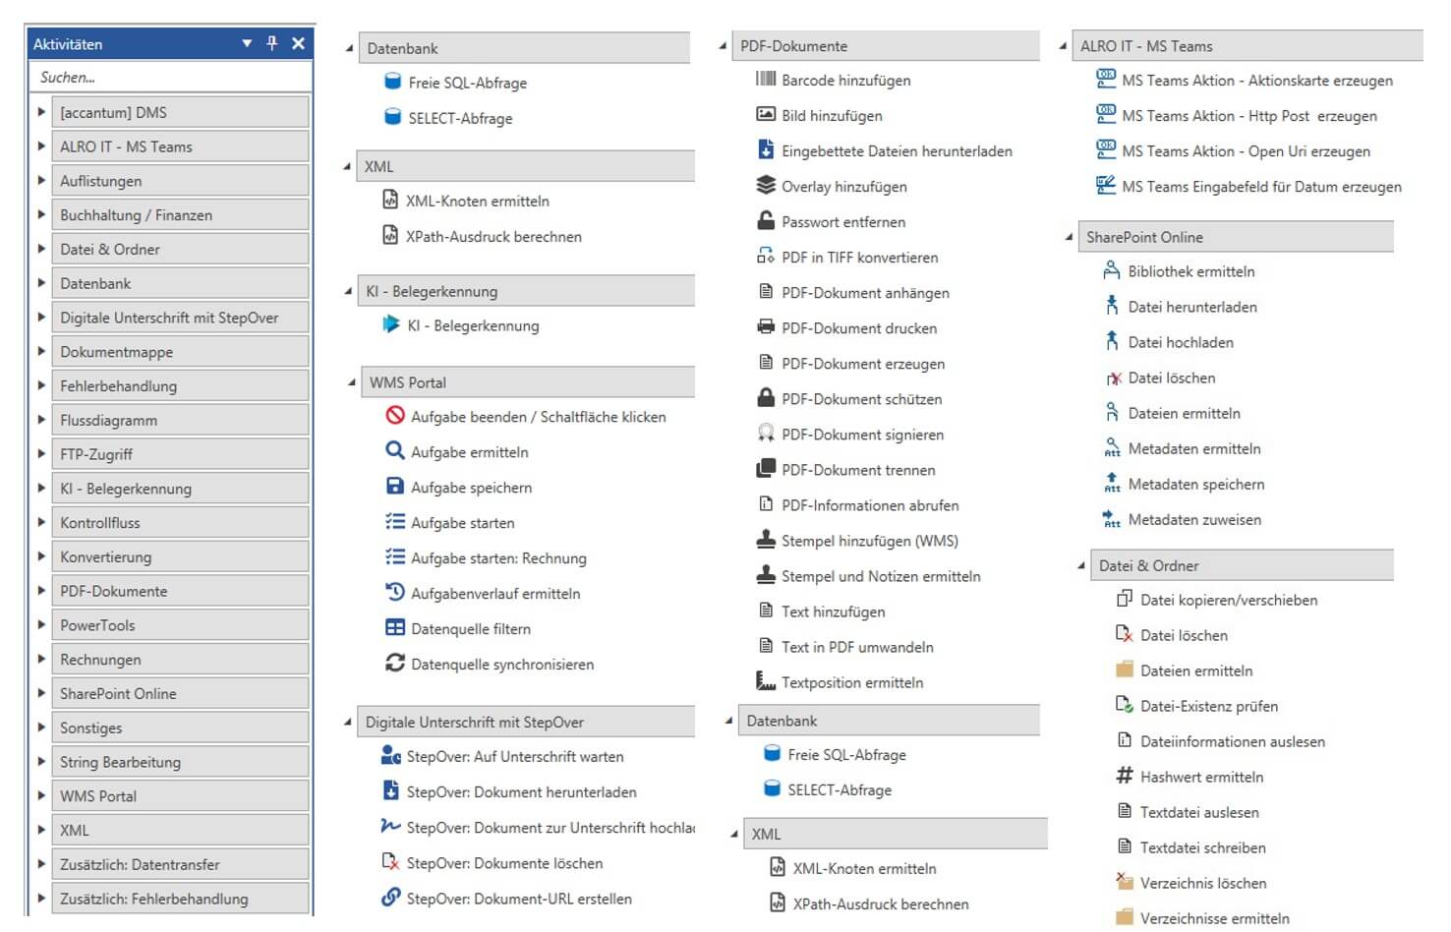Select 'Dateiinformationen auslesen' activity
Image resolution: width=1451 pixels, height=932 pixels.
pos(1233,740)
